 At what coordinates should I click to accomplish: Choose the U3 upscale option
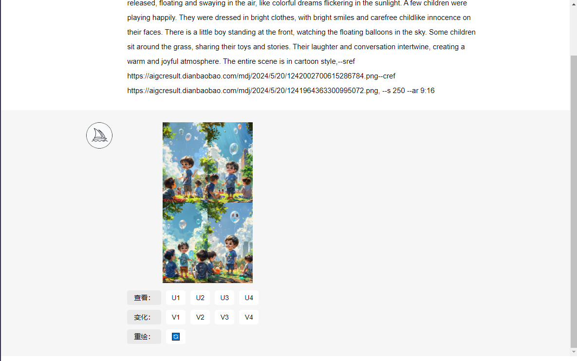tap(224, 298)
